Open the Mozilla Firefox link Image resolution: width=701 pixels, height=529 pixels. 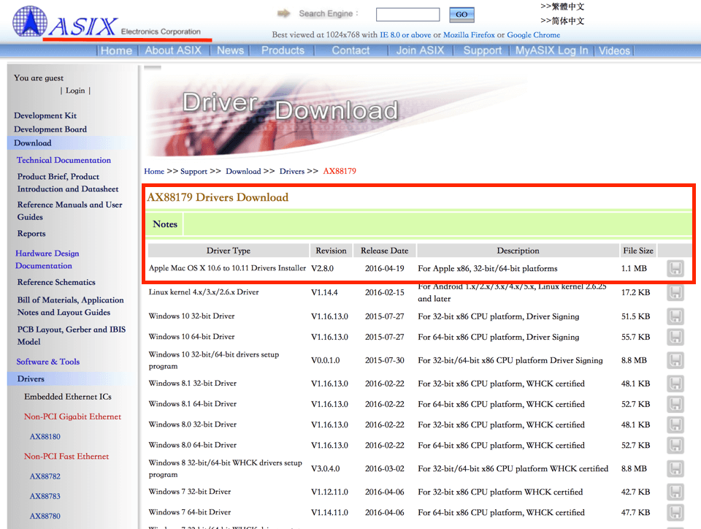[x=469, y=35]
